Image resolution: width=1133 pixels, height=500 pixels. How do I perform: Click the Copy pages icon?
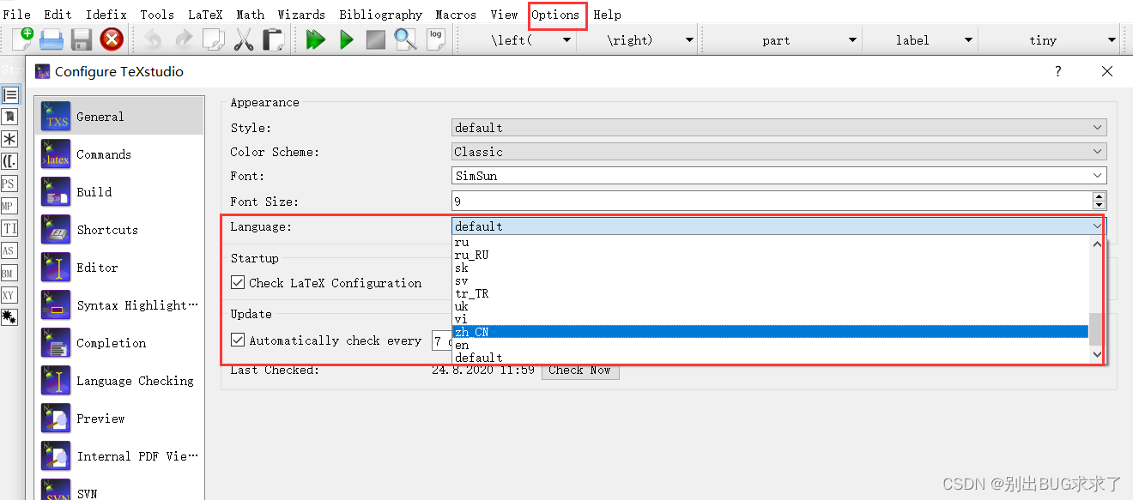coord(213,39)
